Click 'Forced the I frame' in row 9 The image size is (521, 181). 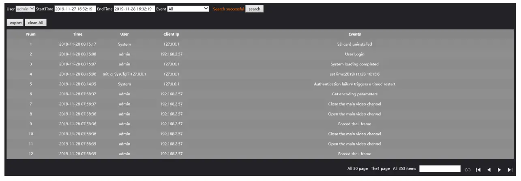click(x=355, y=124)
